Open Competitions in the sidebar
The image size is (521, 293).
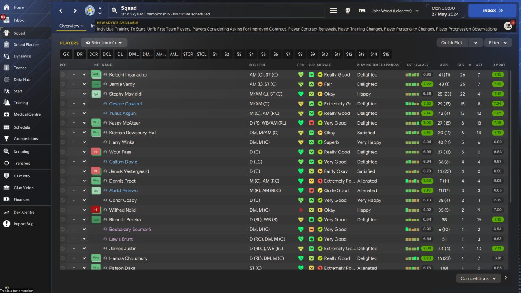26,139
